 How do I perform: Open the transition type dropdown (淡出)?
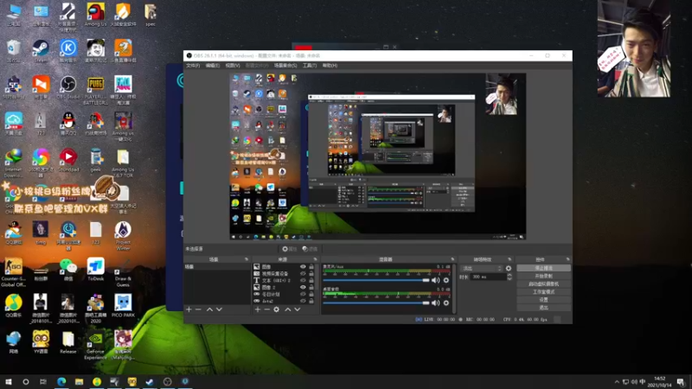coord(482,268)
